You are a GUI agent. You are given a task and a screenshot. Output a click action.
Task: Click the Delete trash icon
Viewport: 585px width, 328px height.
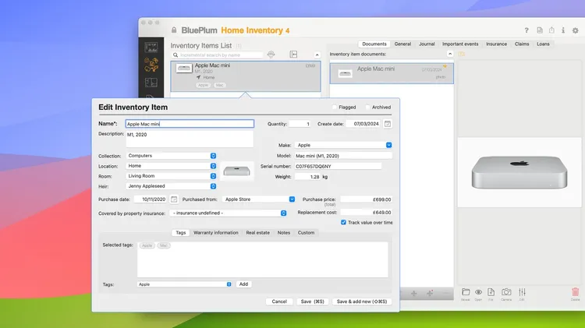click(x=576, y=292)
